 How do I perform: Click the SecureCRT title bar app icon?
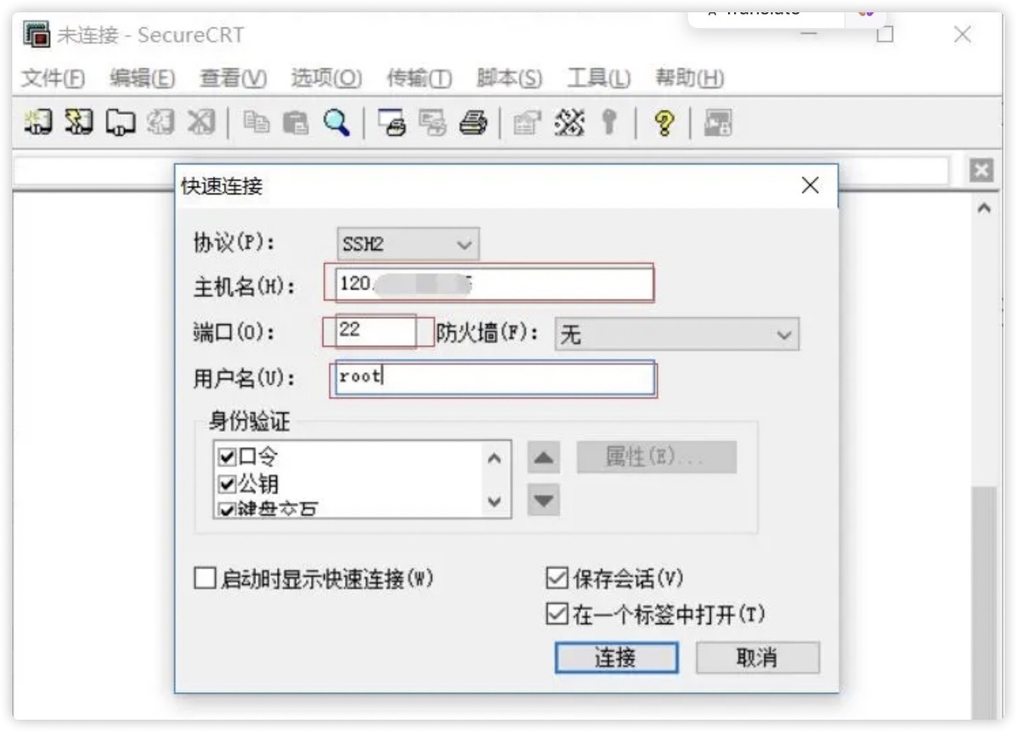tap(37, 34)
